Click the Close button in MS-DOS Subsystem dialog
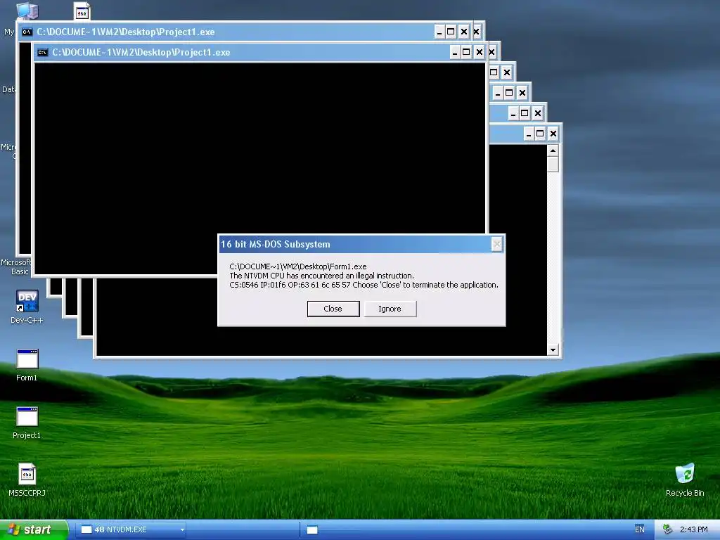This screenshot has height=540, width=720. click(x=333, y=309)
